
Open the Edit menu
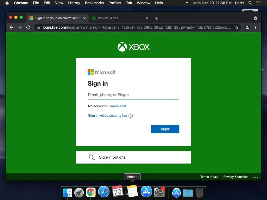(x=47, y=3)
